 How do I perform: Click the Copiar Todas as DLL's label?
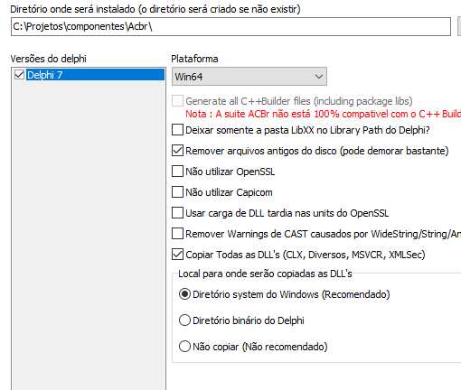(x=306, y=255)
